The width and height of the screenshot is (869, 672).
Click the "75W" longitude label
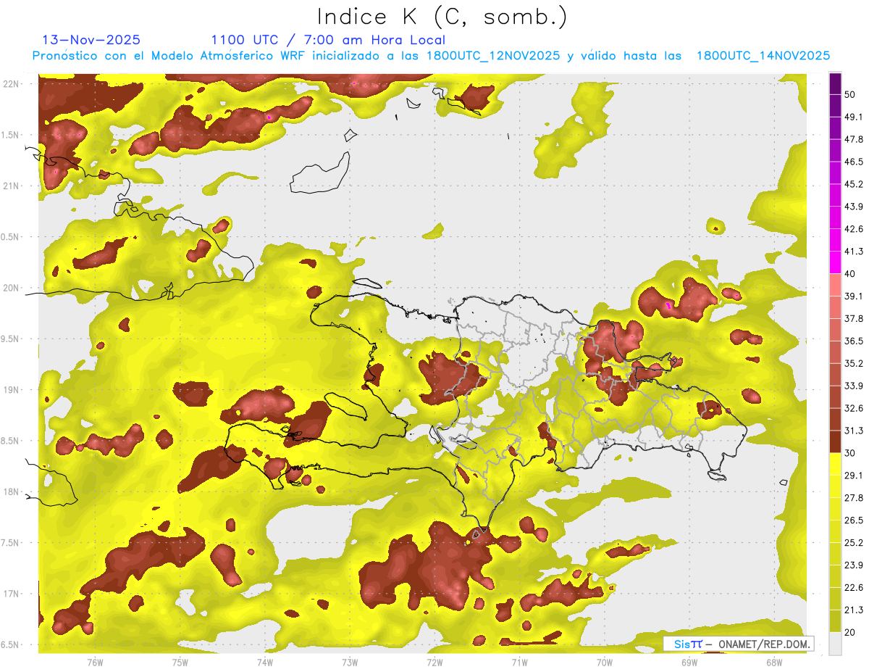coord(180,662)
